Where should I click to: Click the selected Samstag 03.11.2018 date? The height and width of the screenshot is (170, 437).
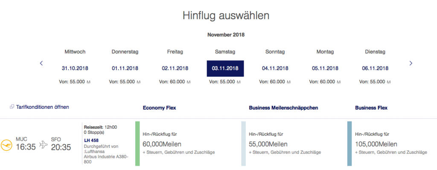coord(225,68)
